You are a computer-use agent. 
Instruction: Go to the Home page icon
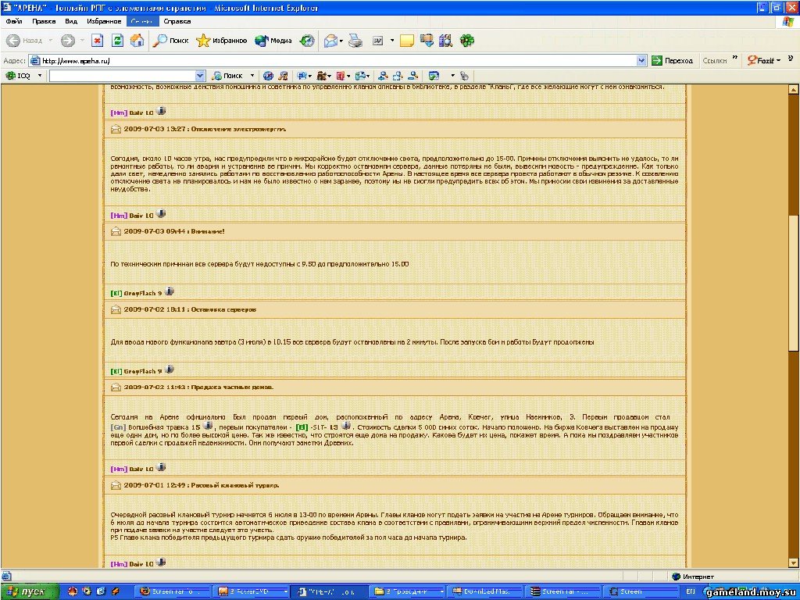137,41
